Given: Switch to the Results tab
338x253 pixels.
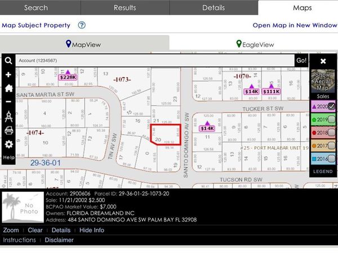Looking at the screenshot, I should pyautogui.click(x=124, y=8).
